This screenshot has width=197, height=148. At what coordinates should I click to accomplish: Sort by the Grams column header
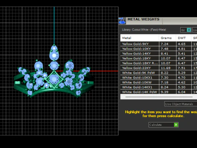(x=167, y=38)
